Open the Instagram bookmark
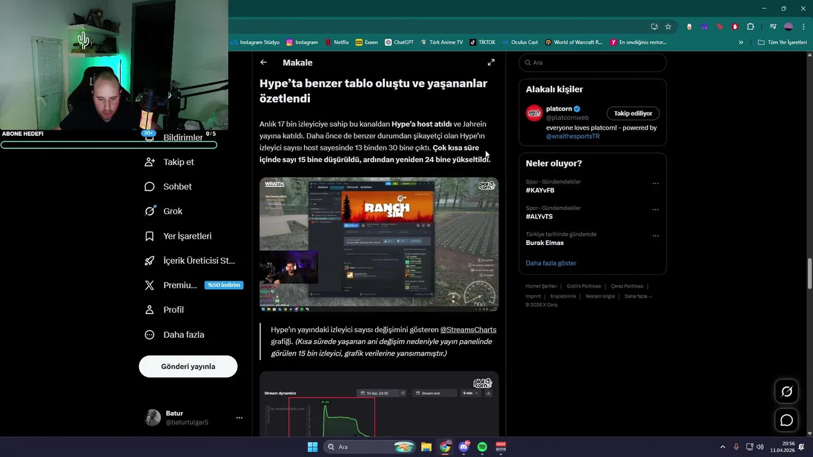 [x=302, y=43]
